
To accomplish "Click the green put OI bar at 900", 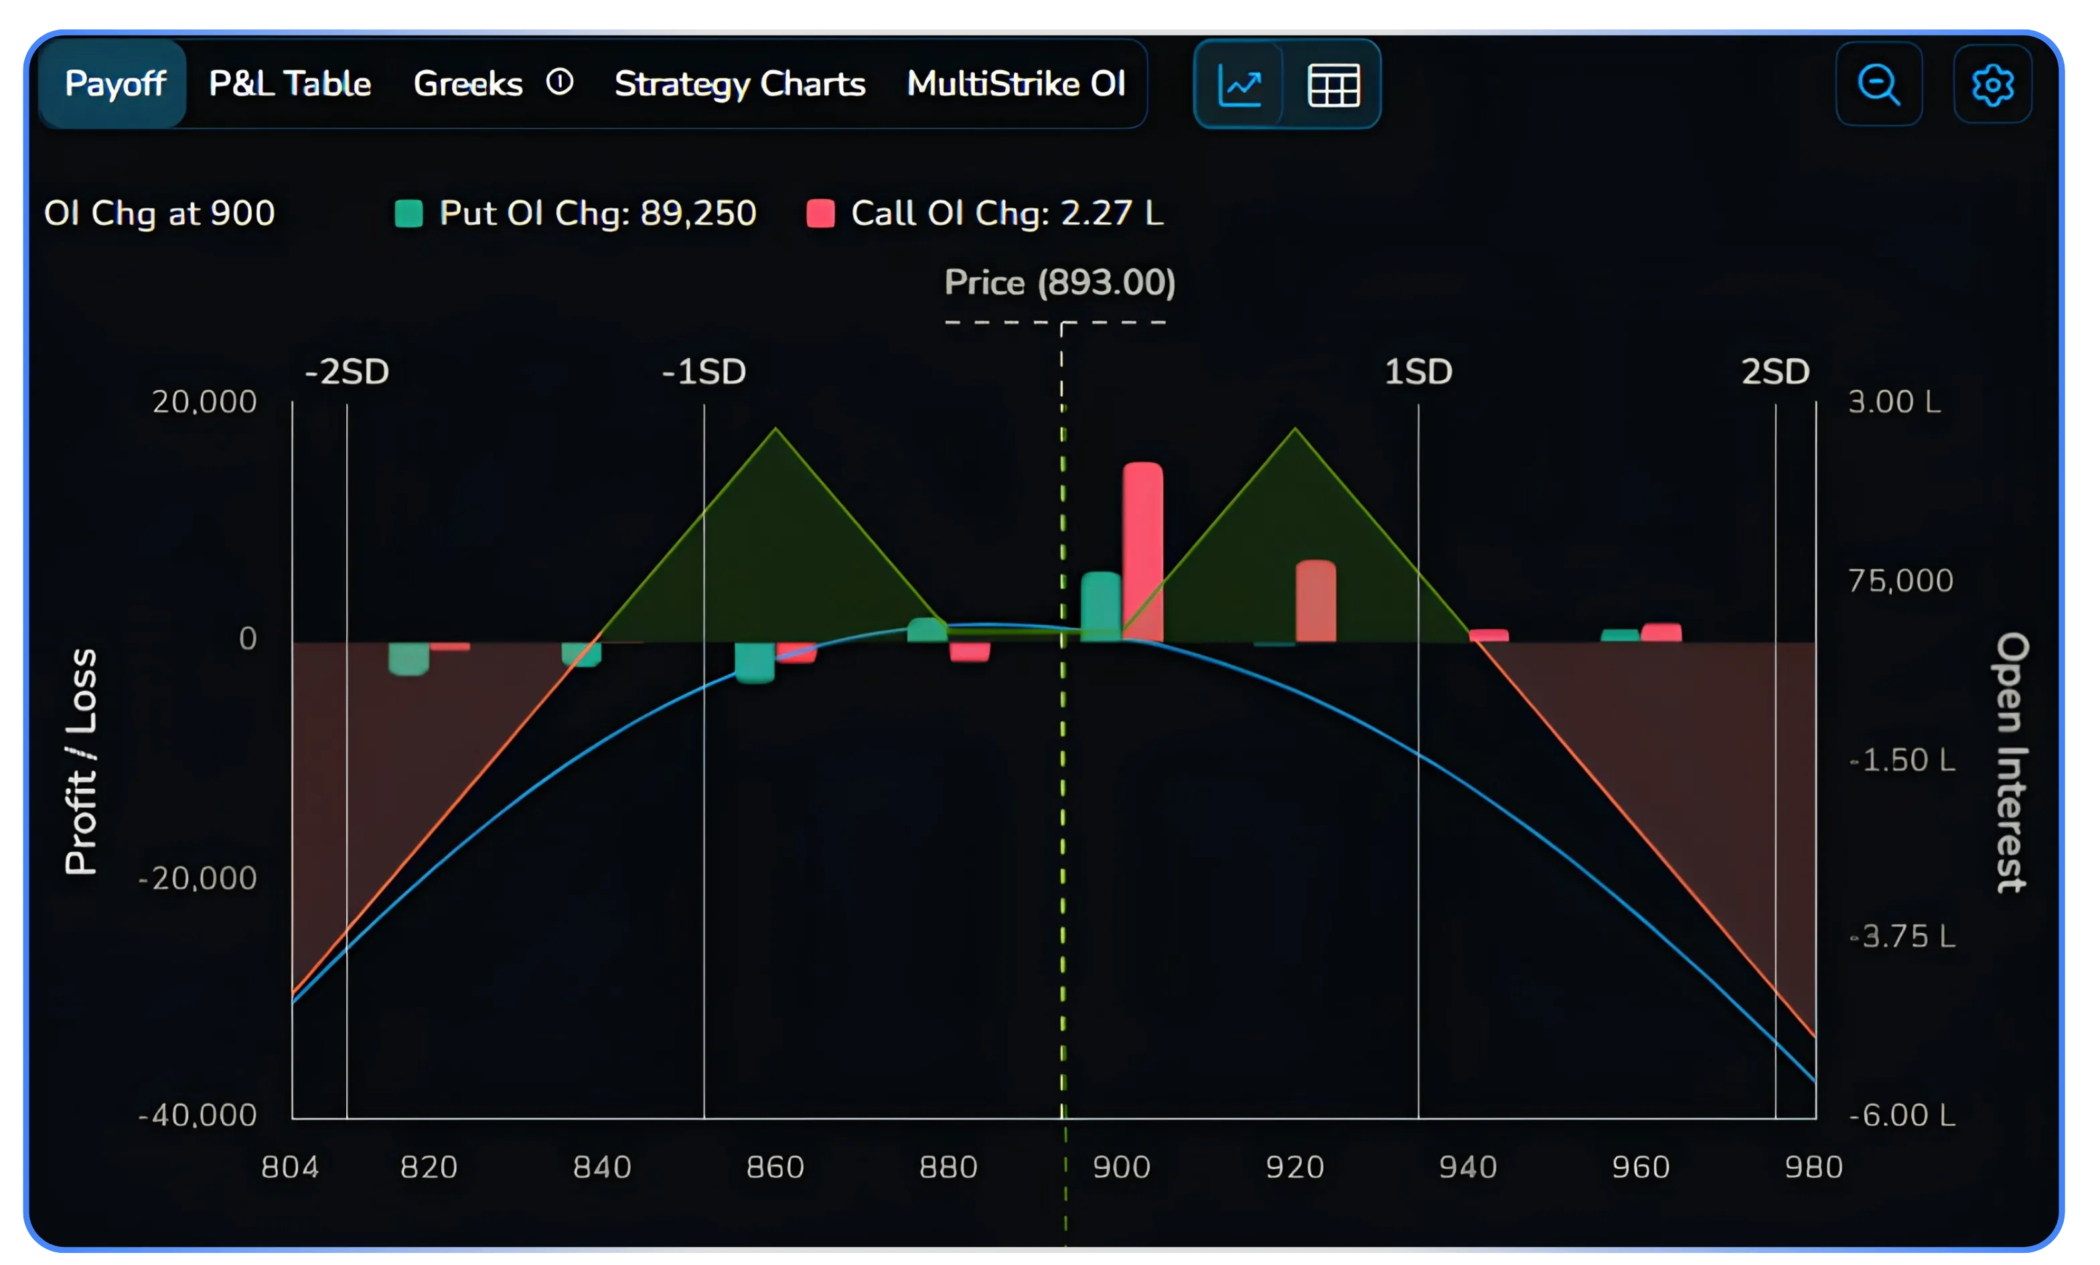I will [1101, 606].
